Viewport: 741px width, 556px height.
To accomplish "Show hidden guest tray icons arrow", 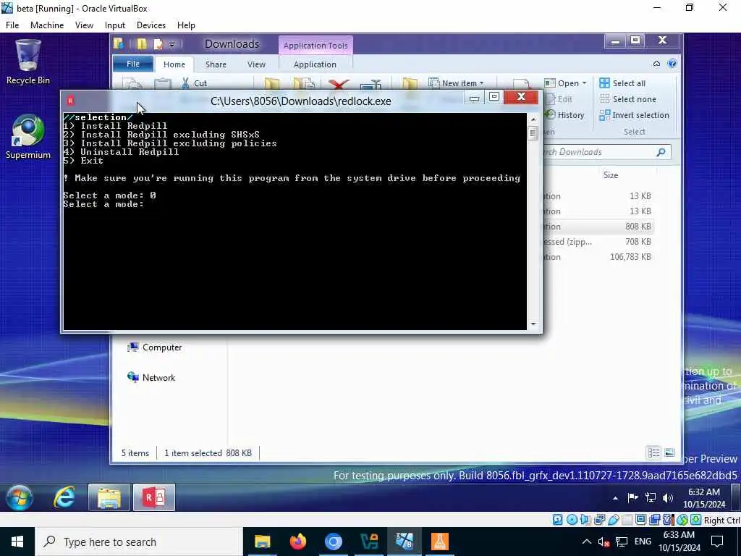I will click(615, 498).
